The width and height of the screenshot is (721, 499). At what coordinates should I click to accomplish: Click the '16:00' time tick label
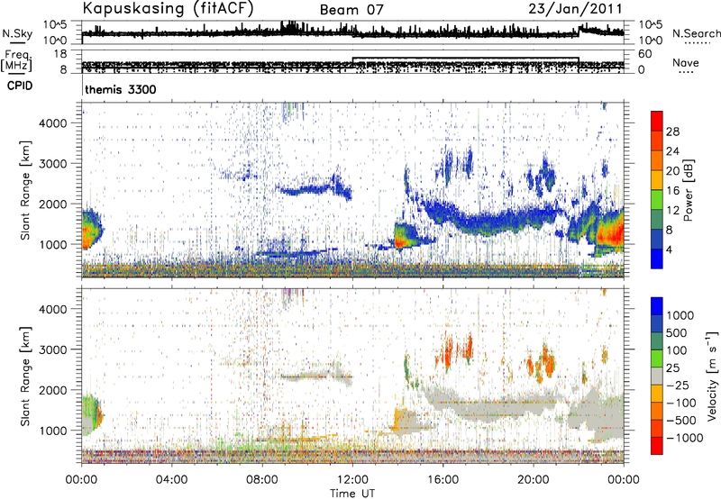[x=443, y=480]
